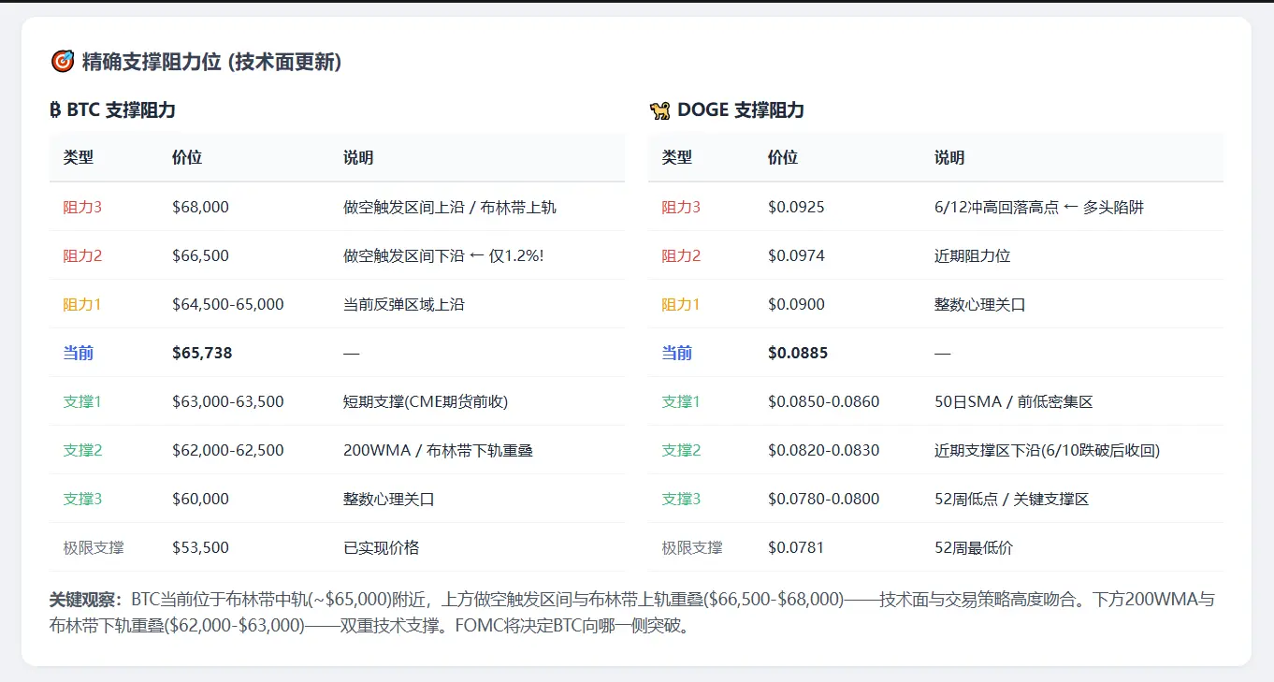The image size is (1274, 682).
Task: Select 支撑1 label in the DOGE table
Action: [x=681, y=401]
